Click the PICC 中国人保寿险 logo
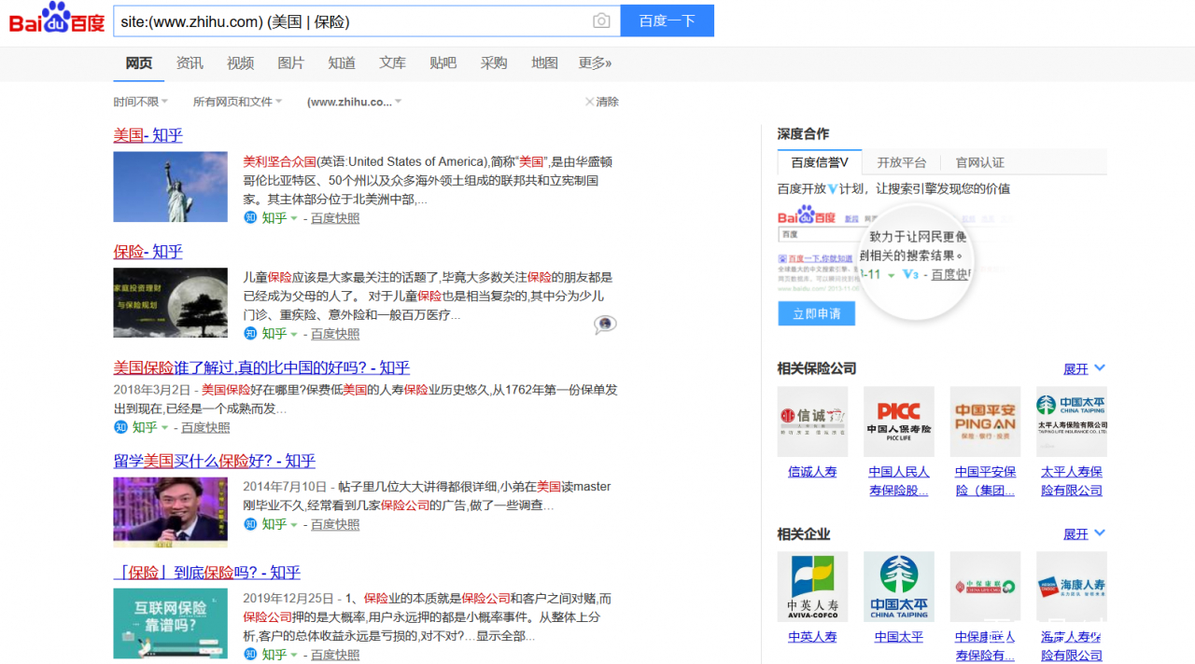 tap(898, 421)
